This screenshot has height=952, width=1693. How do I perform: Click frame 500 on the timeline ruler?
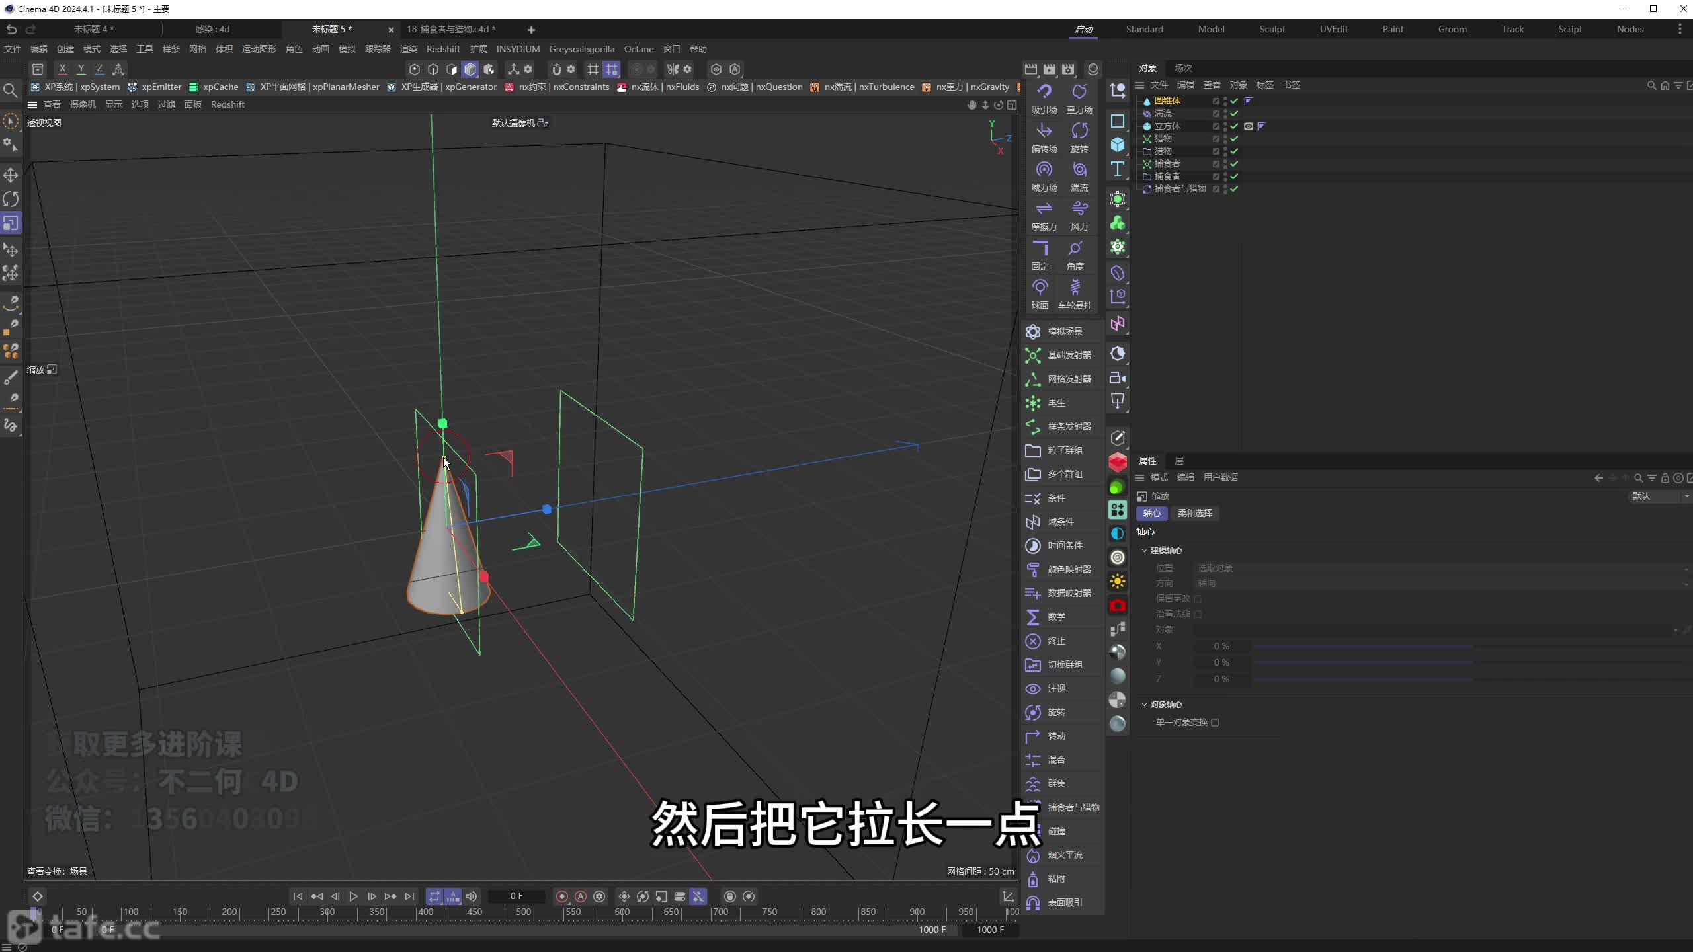point(524,912)
